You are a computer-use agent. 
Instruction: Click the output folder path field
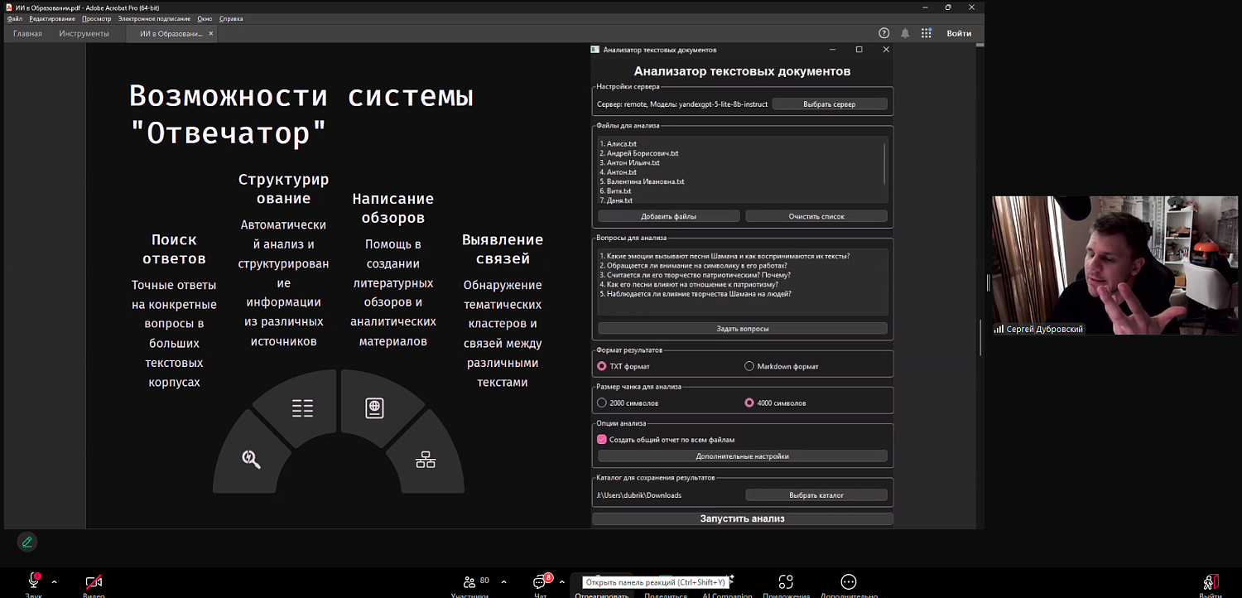tap(654, 494)
